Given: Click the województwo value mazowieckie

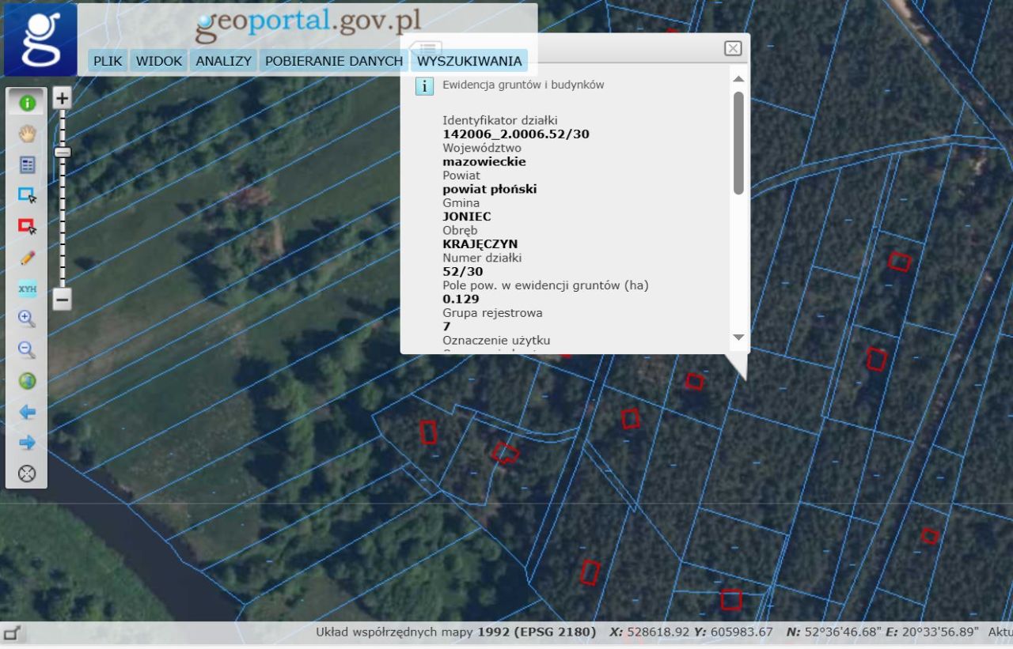Looking at the screenshot, I should pos(484,162).
